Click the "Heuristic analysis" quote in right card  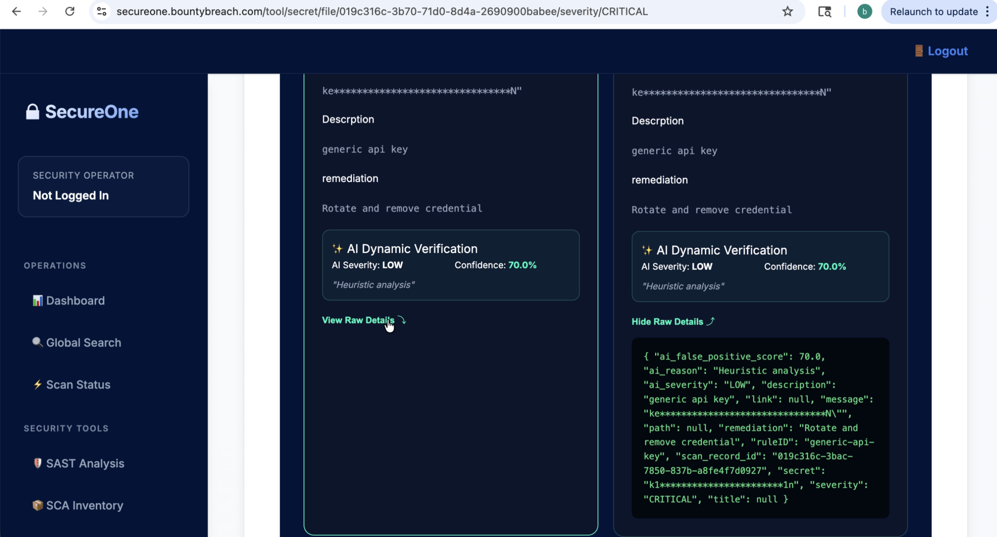tap(683, 286)
